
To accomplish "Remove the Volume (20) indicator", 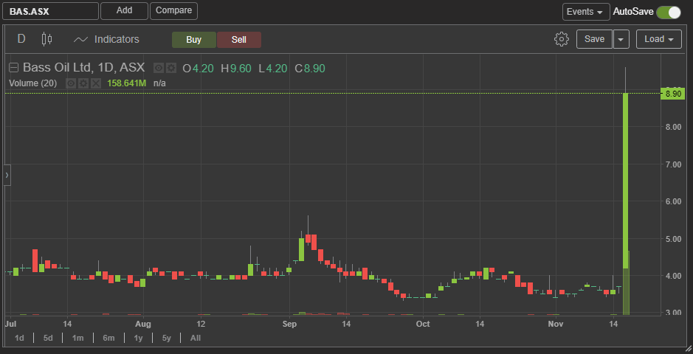I will pos(95,83).
